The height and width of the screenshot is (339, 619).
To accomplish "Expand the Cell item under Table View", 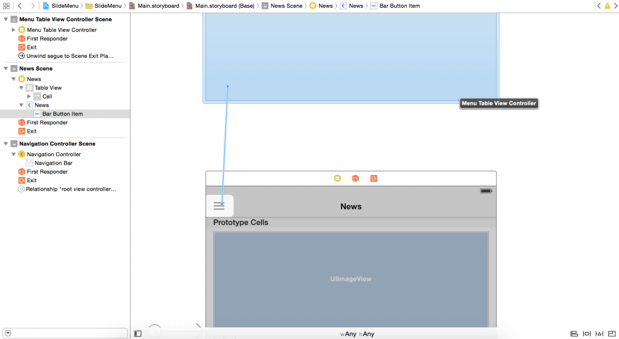I will coord(29,97).
